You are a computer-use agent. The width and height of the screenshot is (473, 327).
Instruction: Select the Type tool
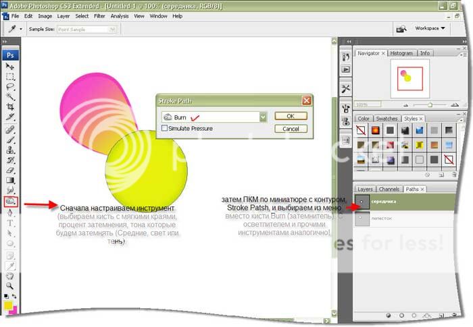pos(10,222)
